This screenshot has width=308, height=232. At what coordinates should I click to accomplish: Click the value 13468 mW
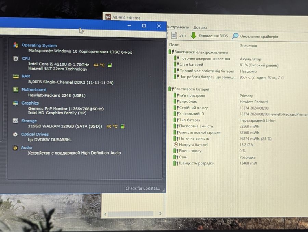[x=248, y=163]
